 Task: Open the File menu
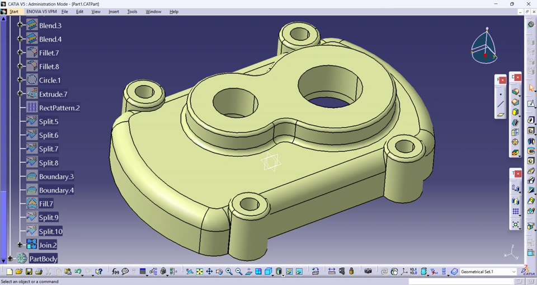pyautogui.click(x=64, y=11)
